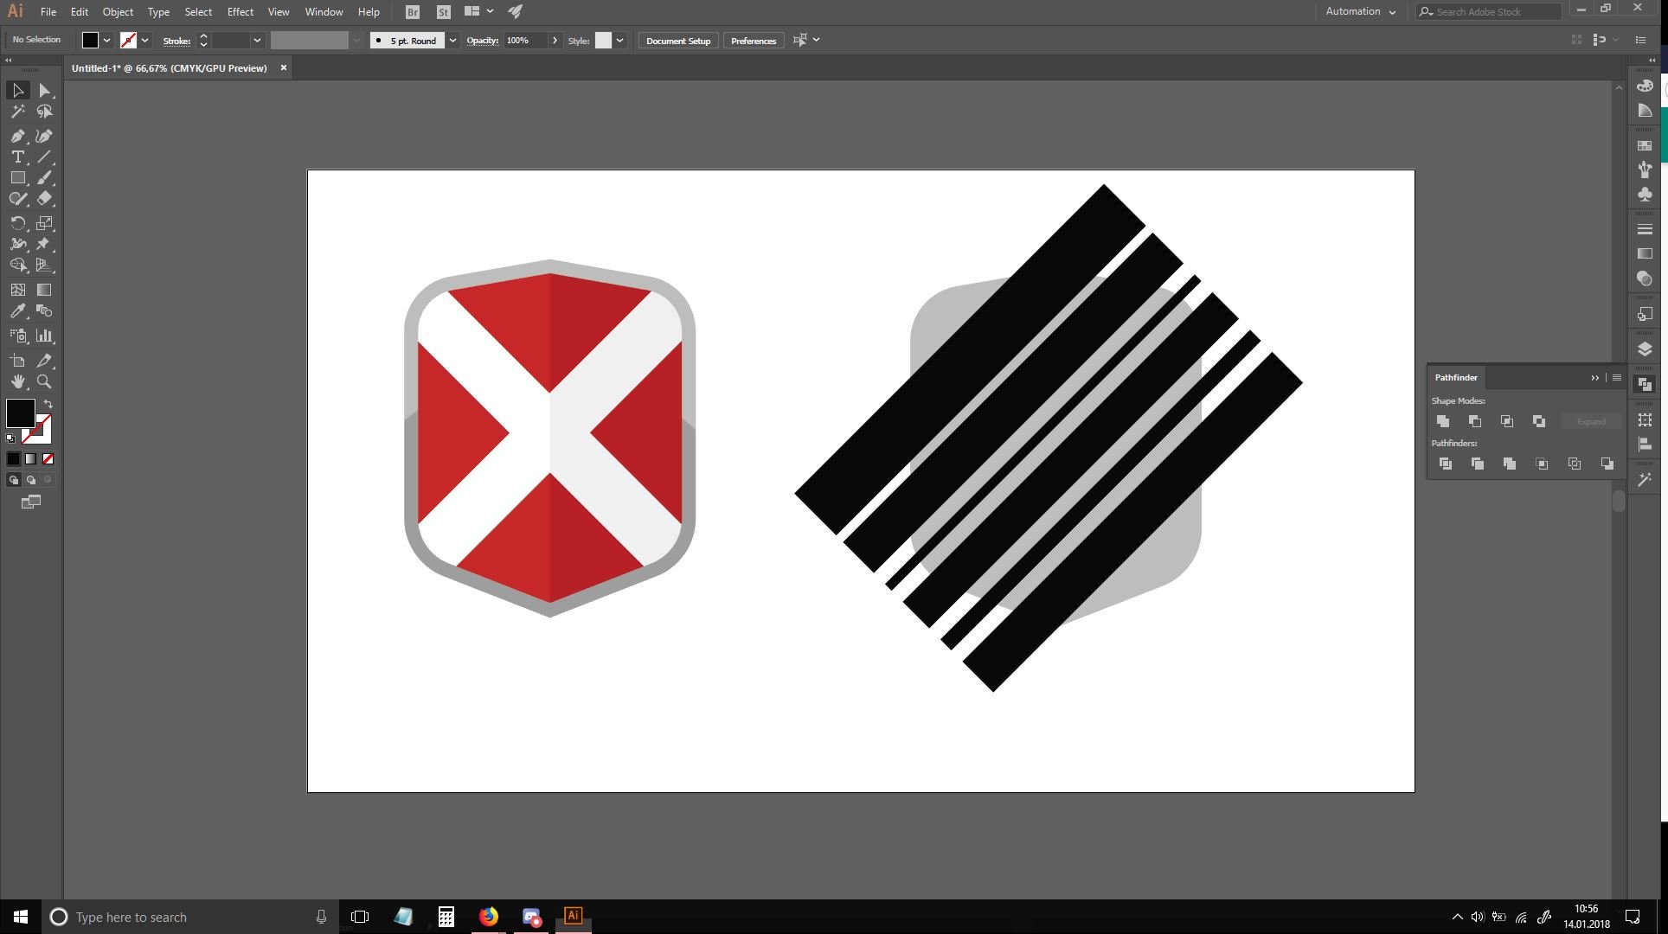Open the Object menu

[118, 12]
